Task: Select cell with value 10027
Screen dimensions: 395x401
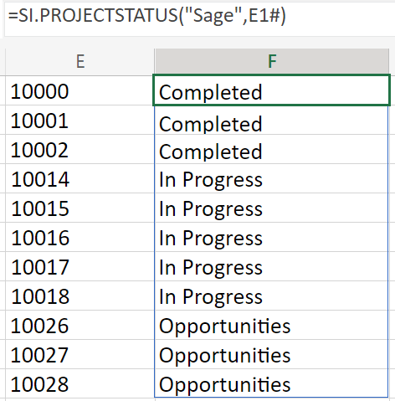Action: (80, 354)
